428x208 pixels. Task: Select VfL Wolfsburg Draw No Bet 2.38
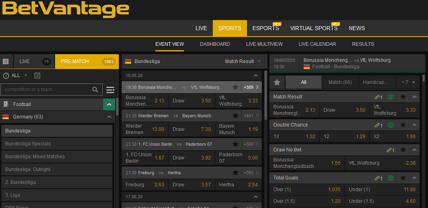tap(383, 163)
